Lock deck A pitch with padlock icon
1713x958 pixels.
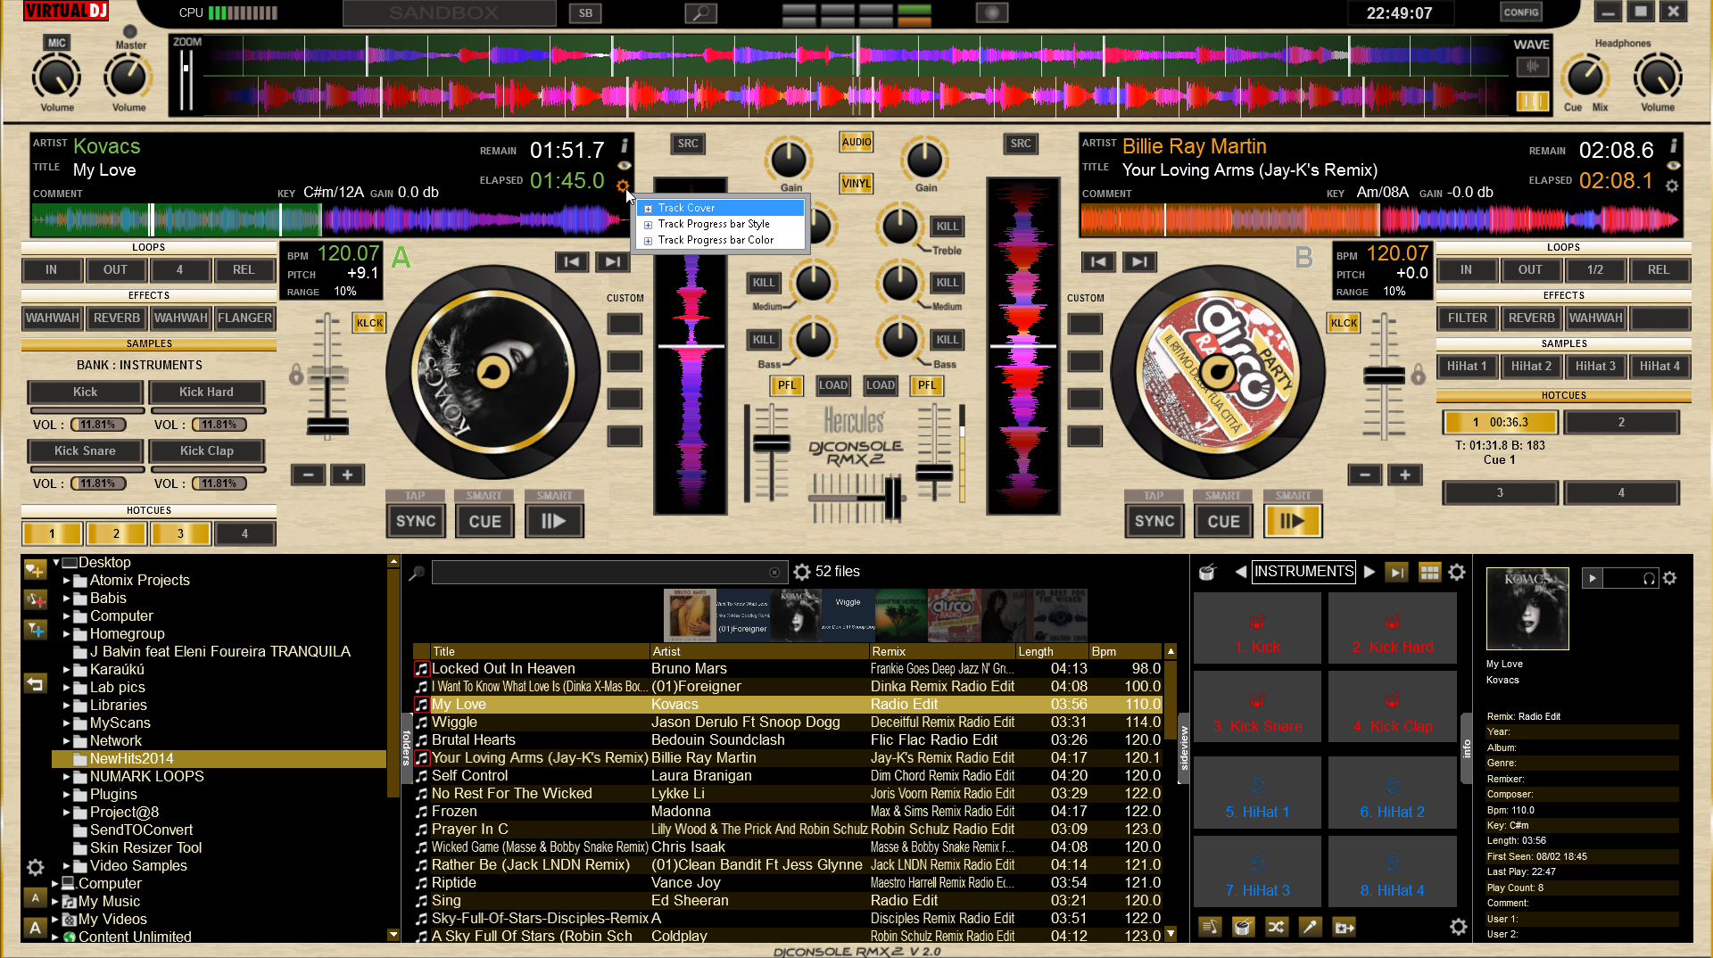[296, 375]
